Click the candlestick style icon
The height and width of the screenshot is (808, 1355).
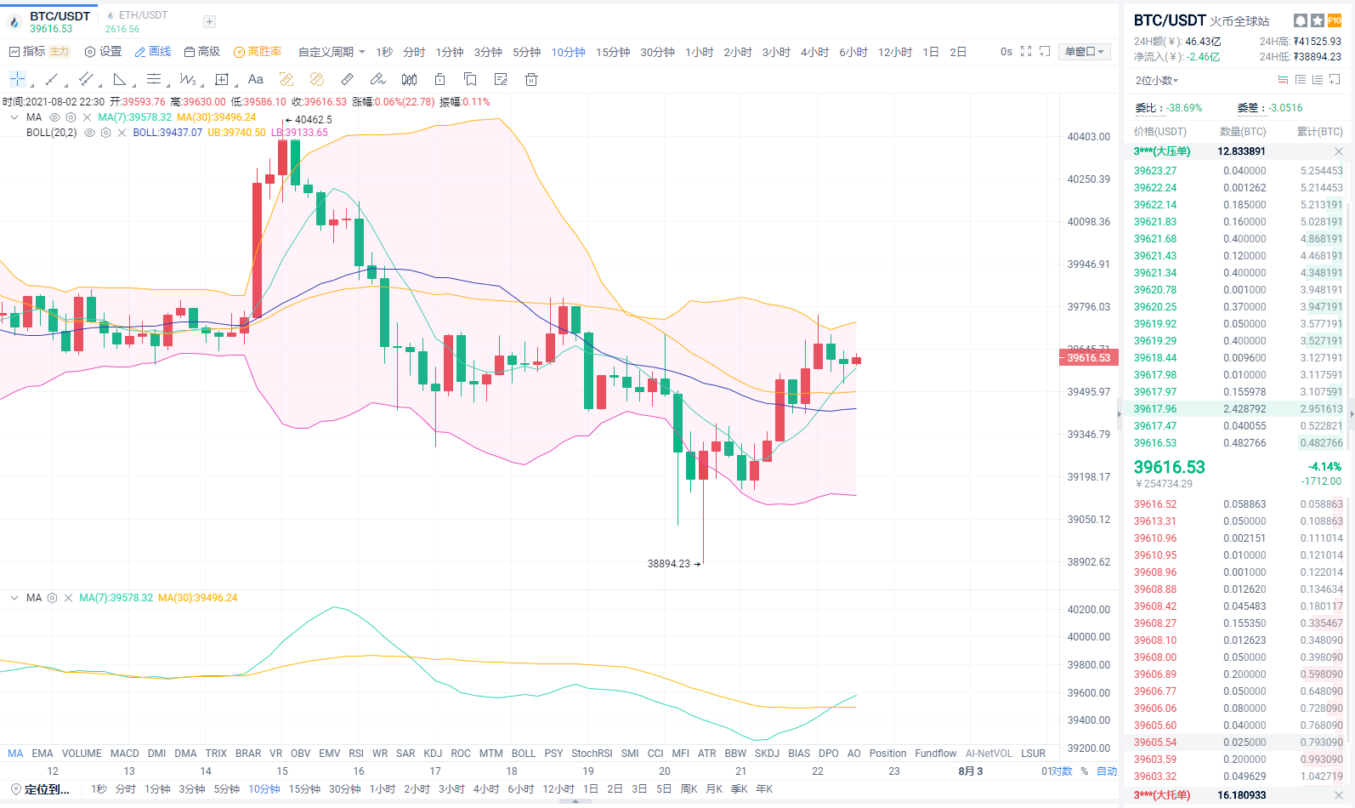[409, 79]
